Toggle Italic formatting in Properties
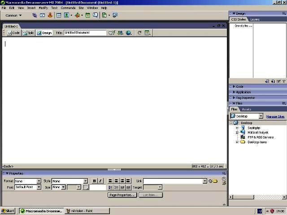The height and width of the screenshot is (215, 287). pos(100,181)
